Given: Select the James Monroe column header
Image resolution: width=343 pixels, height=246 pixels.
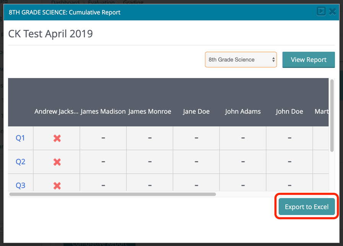Looking at the screenshot, I should coord(150,111).
